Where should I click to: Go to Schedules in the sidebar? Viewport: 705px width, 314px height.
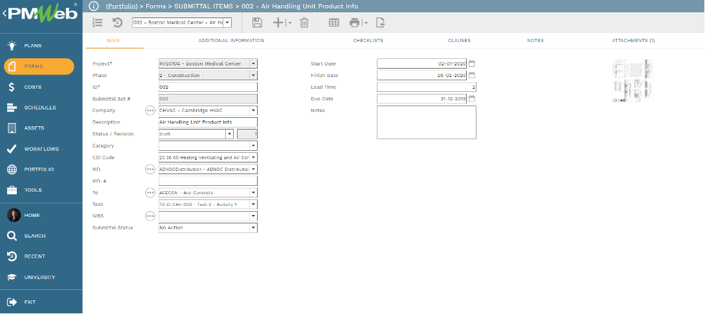(41, 107)
